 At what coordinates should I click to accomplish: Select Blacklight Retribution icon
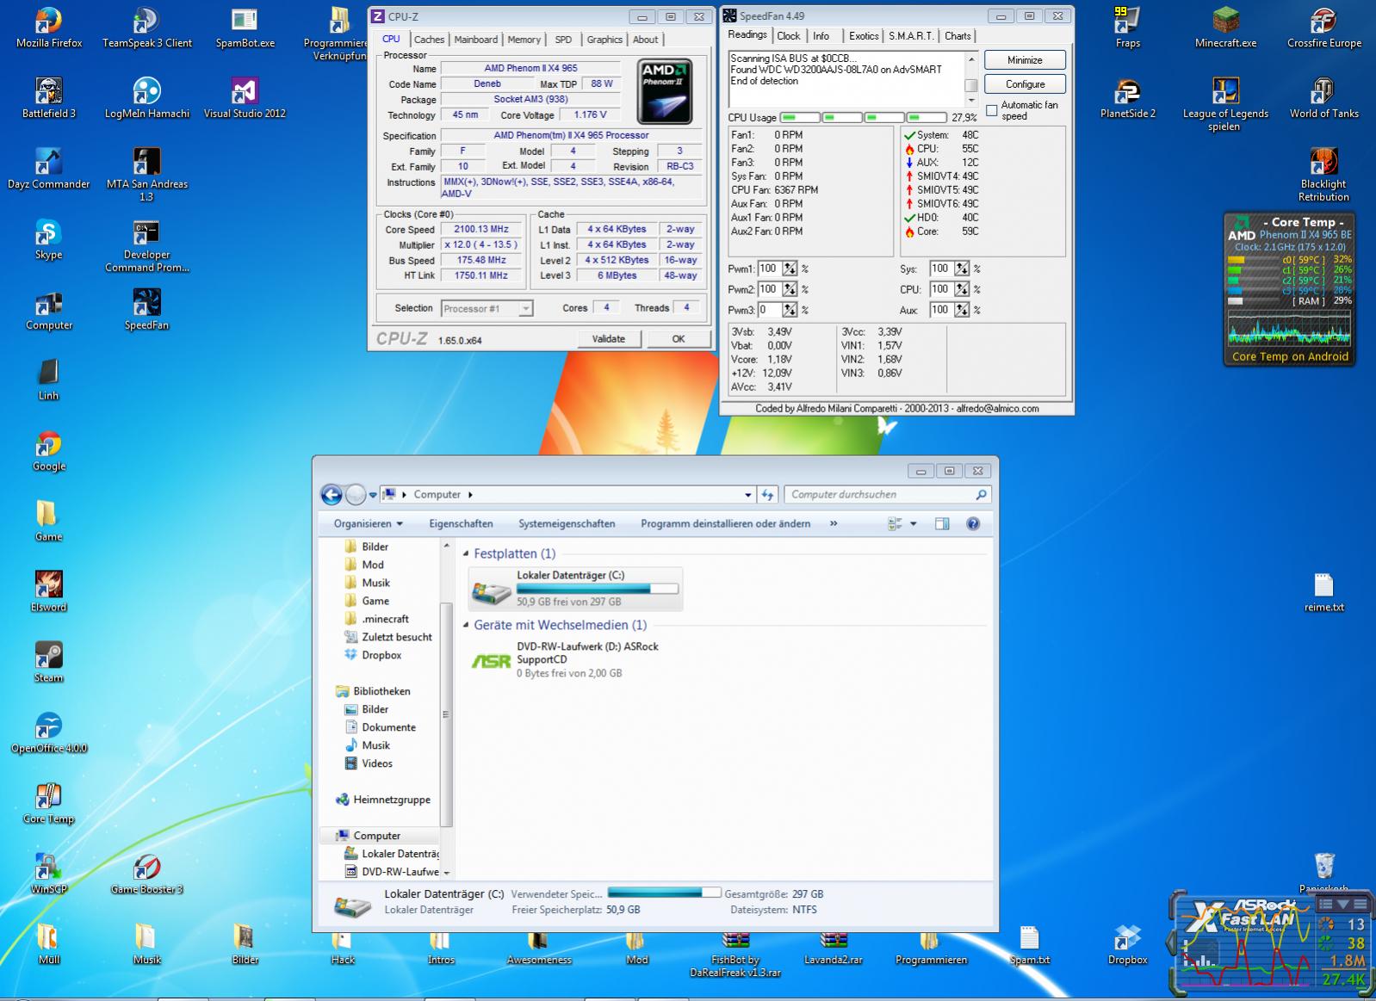click(x=1323, y=175)
